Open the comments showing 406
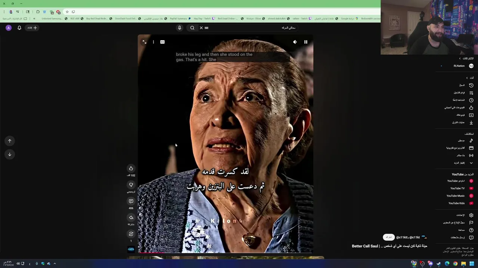Image resolution: width=478 pixels, height=268 pixels. (131, 201)
